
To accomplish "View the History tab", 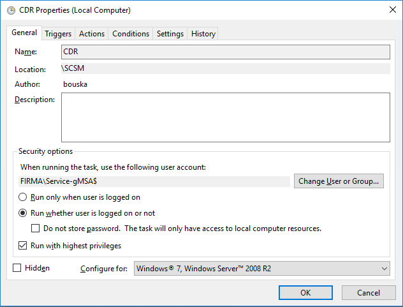I will (x=203, y=34).
